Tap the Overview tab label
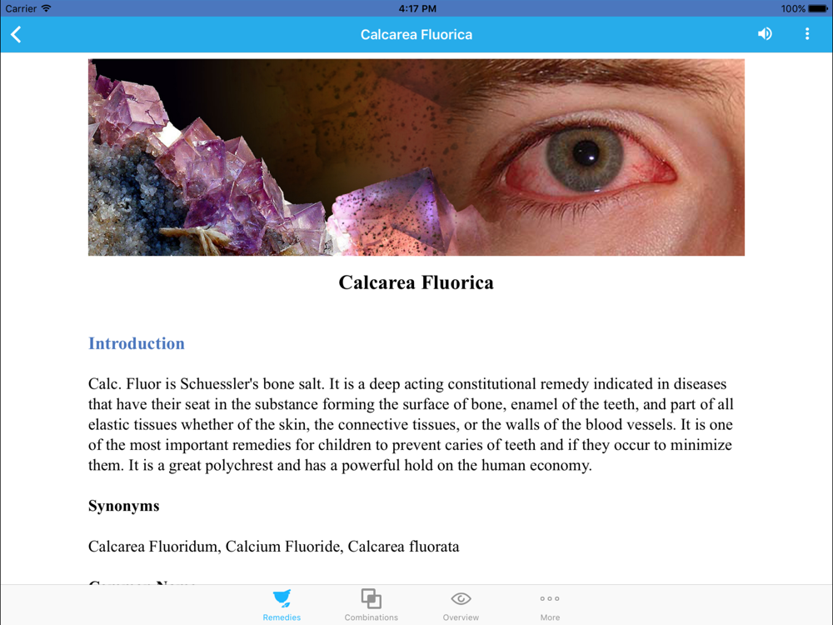Image resolution: width=833 pixels, height=625 pixels. pos(461,617)
